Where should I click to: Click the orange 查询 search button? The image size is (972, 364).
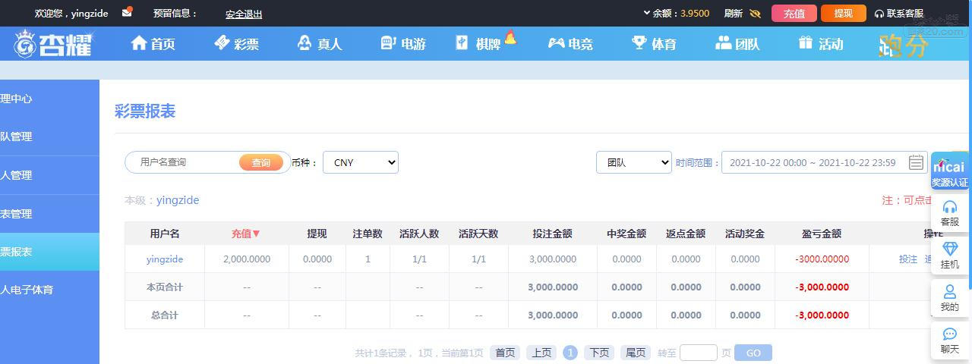pyautogui.click(x=261, y=162)
